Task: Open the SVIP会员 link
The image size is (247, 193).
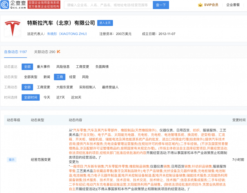Action: coord(211,5)
